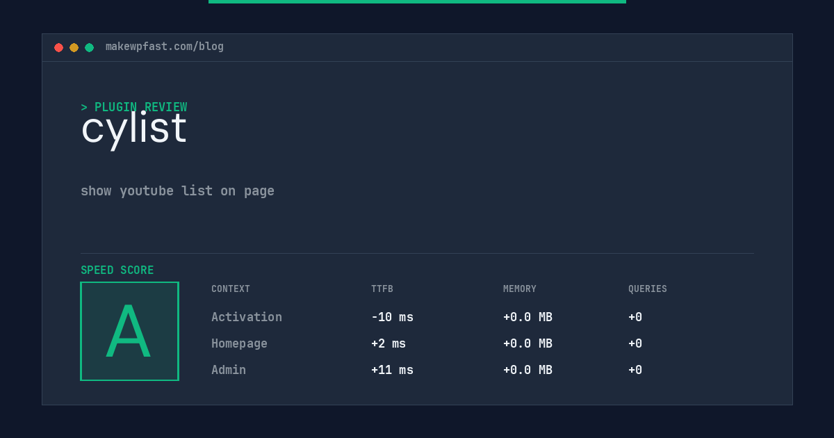Select the Activation row label
The width and height of the screenshot is (834, 438).
point(247,317)
